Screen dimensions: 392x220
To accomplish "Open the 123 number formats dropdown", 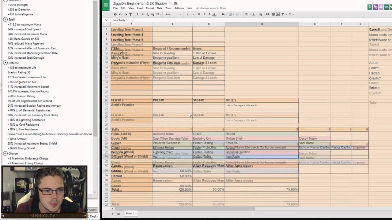I will click(158, 14).
